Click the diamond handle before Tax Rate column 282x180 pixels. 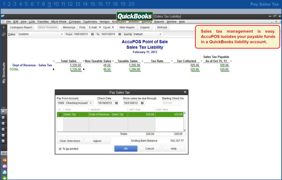point(142,61)
